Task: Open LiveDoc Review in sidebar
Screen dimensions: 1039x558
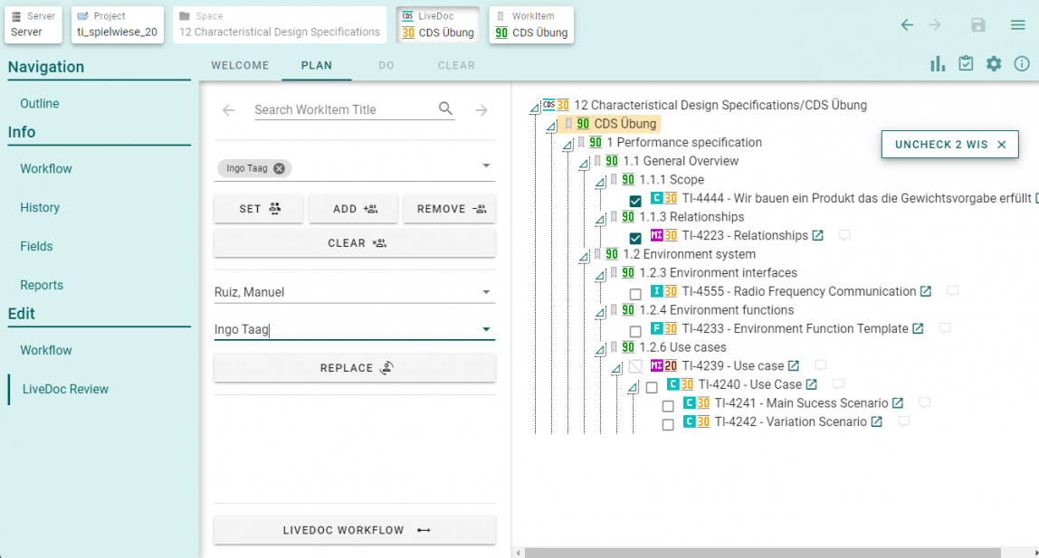Action: click(x=64, y=389)
